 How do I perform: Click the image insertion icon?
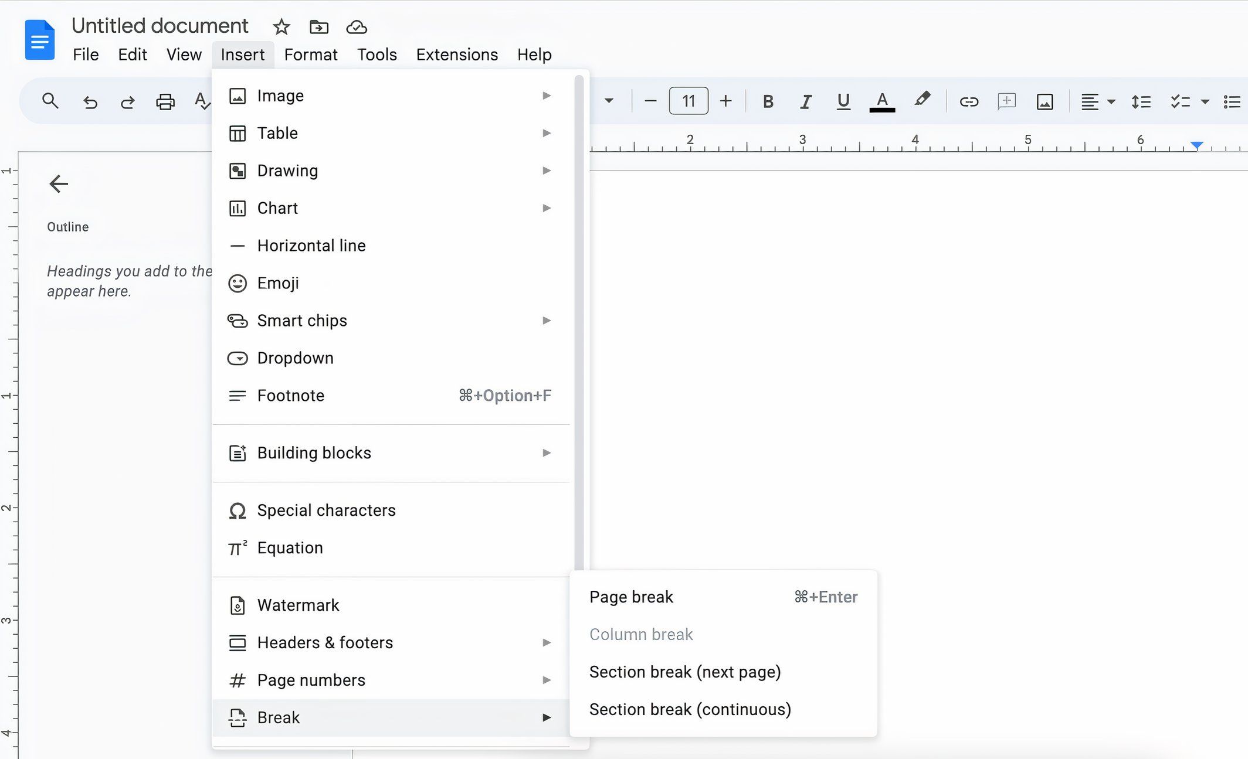[1043, 101]
